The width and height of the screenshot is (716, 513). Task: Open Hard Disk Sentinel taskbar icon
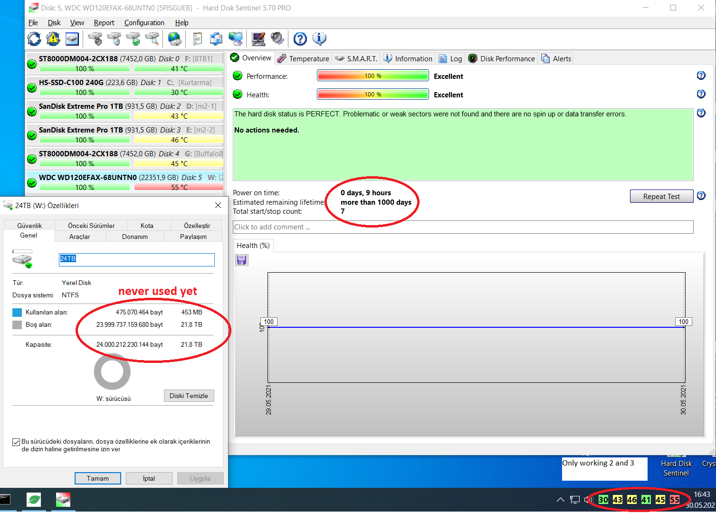click(x=63, y=500)
